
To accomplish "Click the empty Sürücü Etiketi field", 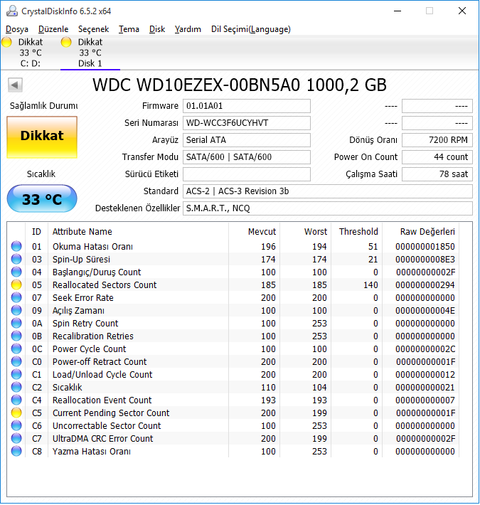I will tap(247, 174).
